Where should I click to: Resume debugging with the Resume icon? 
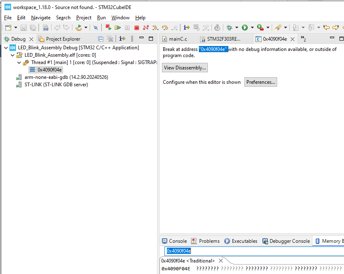coord(118,28)
